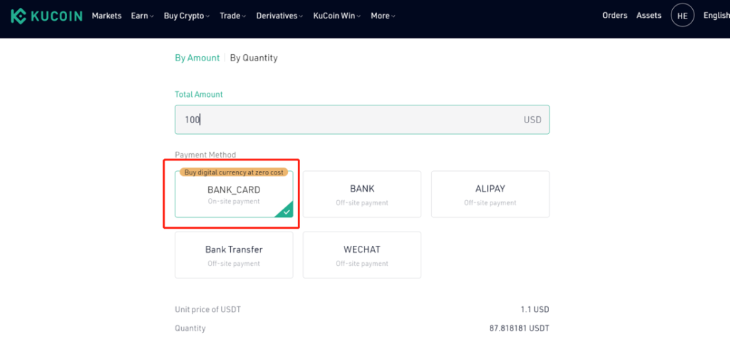Click the Total Amount input field
Image resolution: width=730 pixels, height=342 pixels.
point(361,120)
